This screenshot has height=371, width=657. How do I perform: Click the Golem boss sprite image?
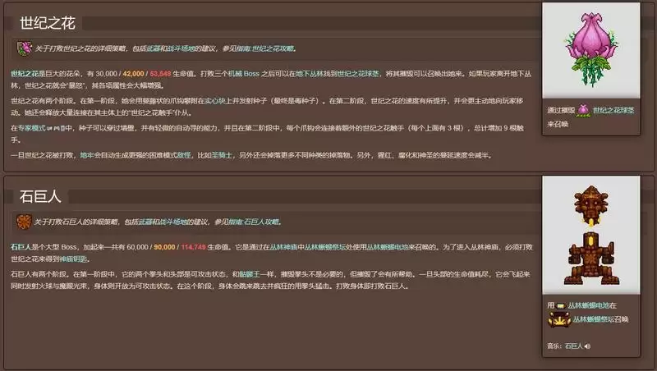pos(595,235)
